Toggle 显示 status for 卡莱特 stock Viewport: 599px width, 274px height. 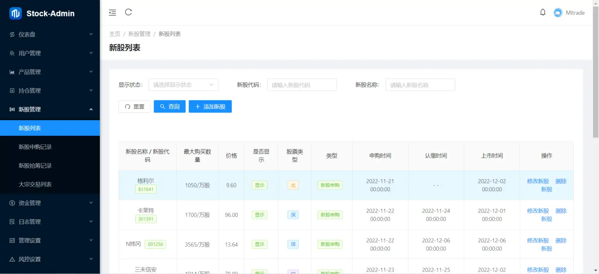pyautogui.click(x=259, y=215)
